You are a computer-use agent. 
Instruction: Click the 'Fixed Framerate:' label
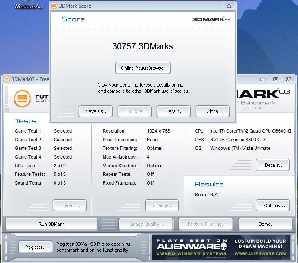click(120, 183)
